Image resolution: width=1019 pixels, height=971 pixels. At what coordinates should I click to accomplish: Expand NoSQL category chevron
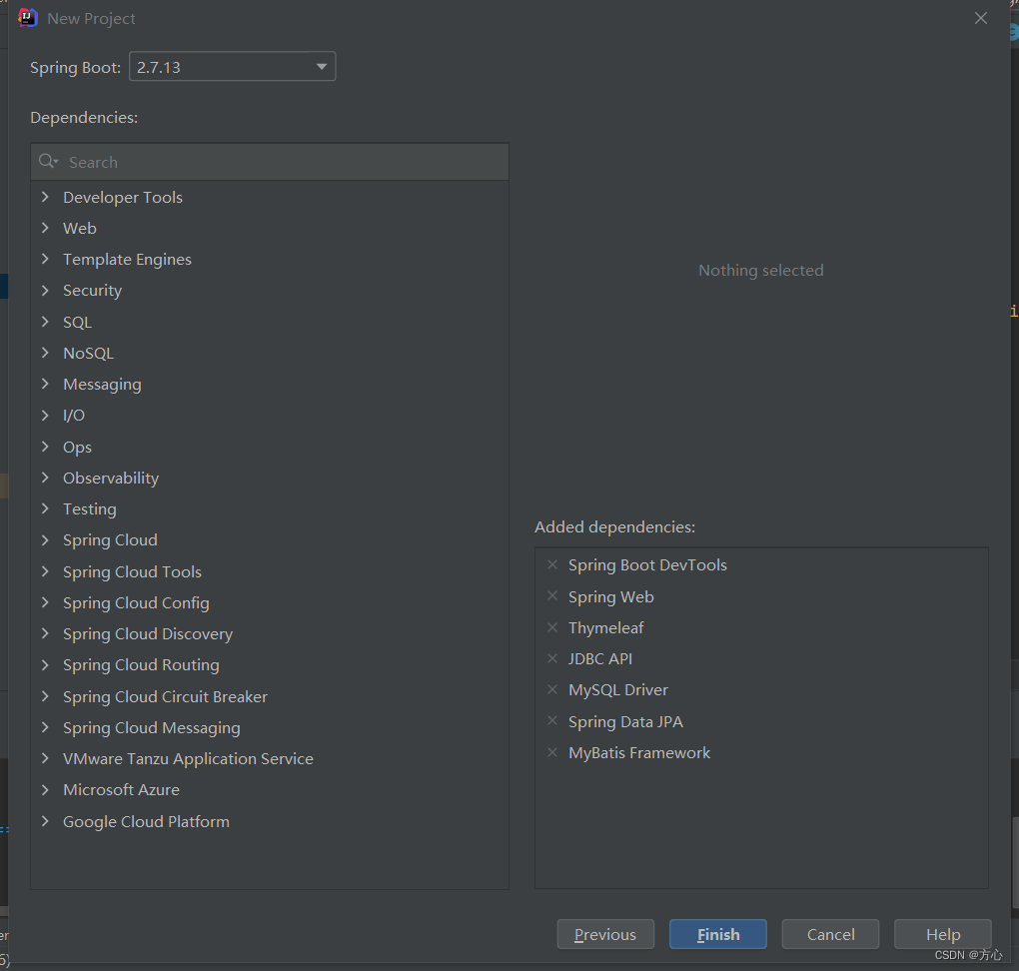click(45, 353)
